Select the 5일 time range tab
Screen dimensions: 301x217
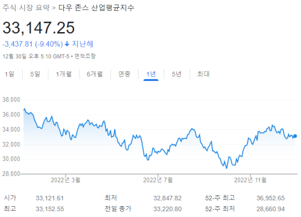coord(35,74)
